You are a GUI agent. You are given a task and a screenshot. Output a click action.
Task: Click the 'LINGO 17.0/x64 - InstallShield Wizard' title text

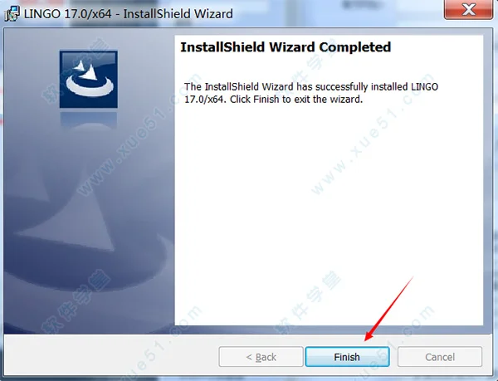129,13
